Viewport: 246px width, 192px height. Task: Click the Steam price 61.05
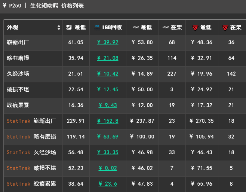[x=76, y=42]
